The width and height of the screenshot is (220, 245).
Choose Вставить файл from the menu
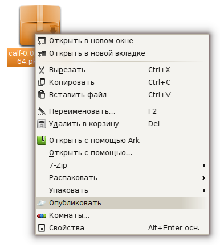coord(123,95)
